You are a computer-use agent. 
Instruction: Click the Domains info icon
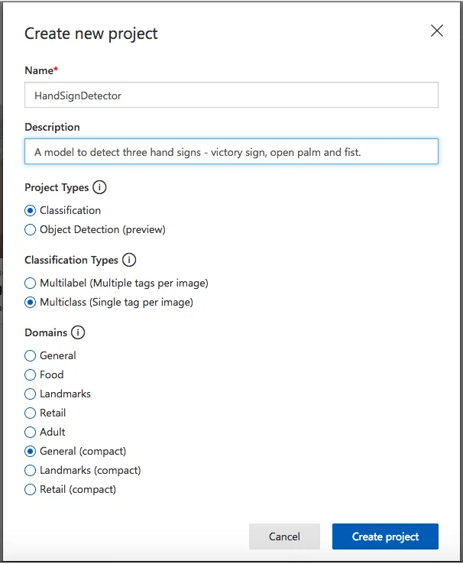point(78,332)
